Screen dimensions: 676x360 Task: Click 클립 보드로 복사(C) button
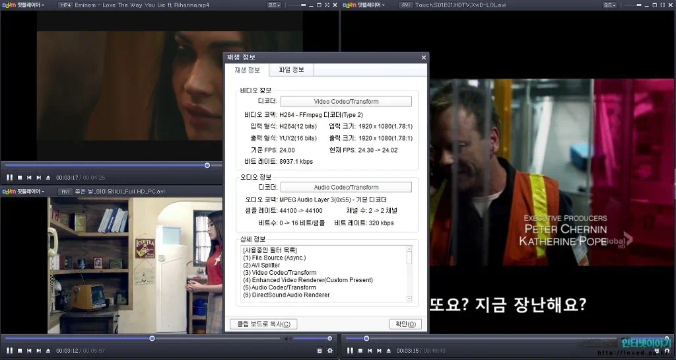coord(263,324)
